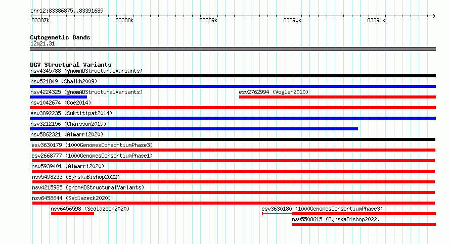Open nsv3212156 (Chaisson2019) label
Screen dimensions: 450x244
[x=68, y=124]
